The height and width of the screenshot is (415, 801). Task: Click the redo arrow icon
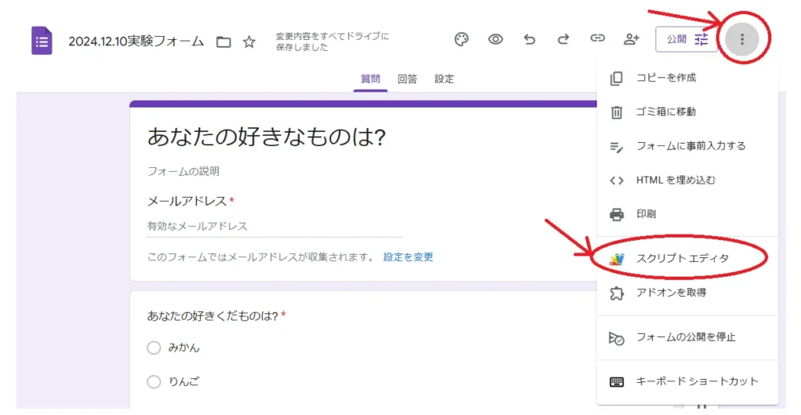[563, 39]
